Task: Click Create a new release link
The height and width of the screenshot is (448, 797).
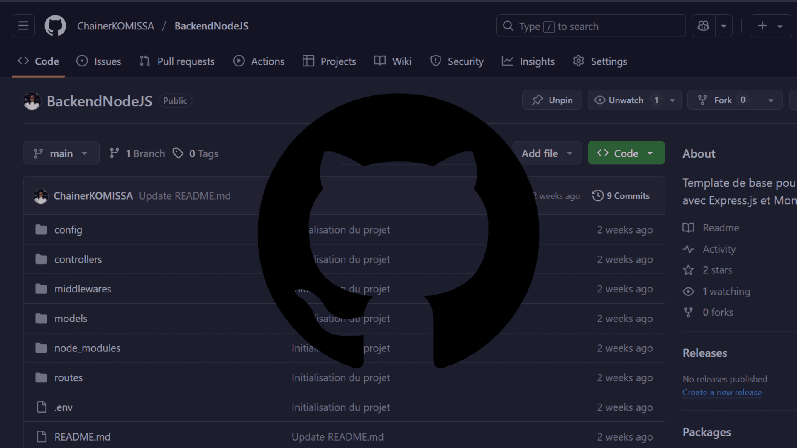Action: click(722, 392)
